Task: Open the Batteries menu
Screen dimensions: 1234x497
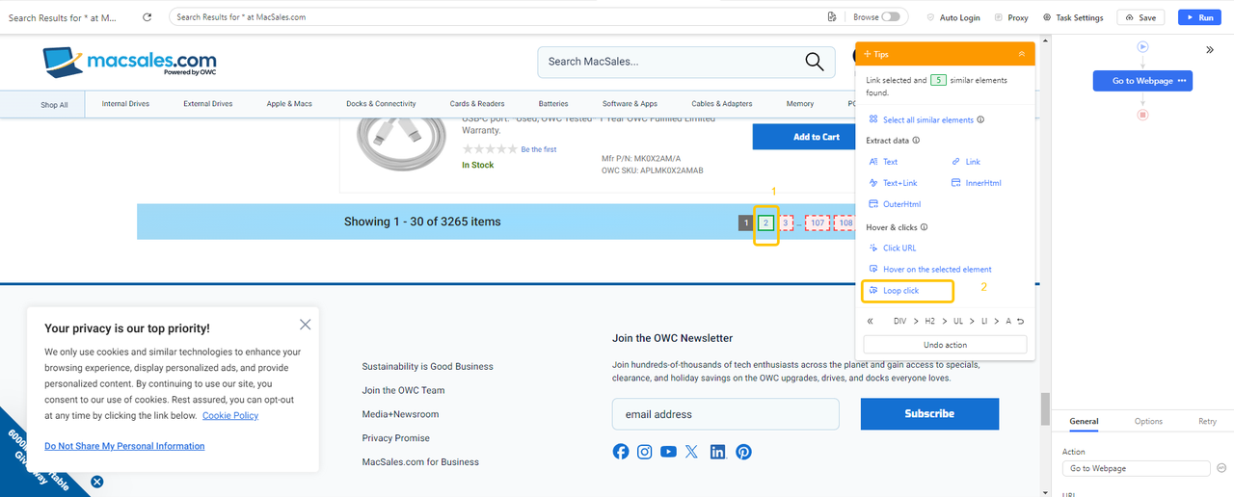Action: (x=553, y=104)
